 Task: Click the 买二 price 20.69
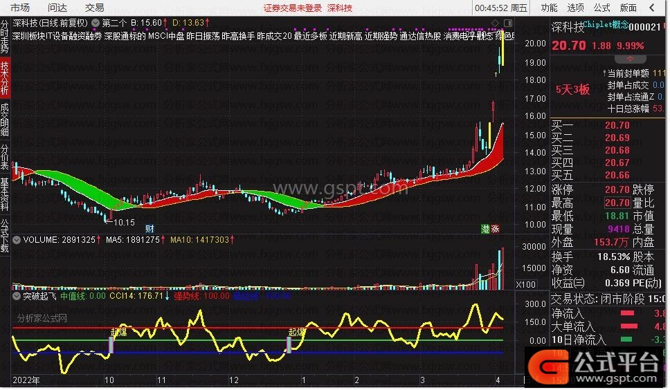coord(617,138)
